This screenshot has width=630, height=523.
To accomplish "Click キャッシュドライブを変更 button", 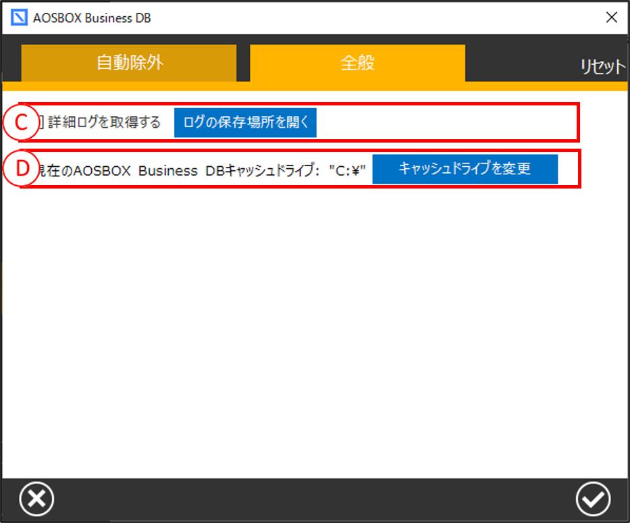I will [465, 169].
